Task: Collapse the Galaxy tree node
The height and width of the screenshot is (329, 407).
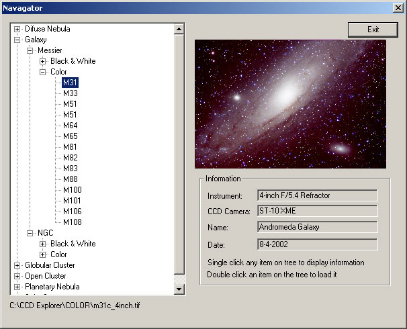Action: point(17,40)
